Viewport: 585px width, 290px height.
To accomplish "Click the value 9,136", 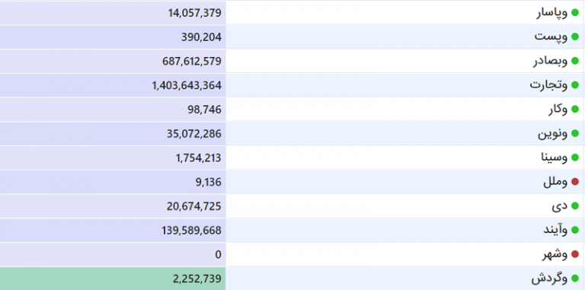I will point(208,182).
